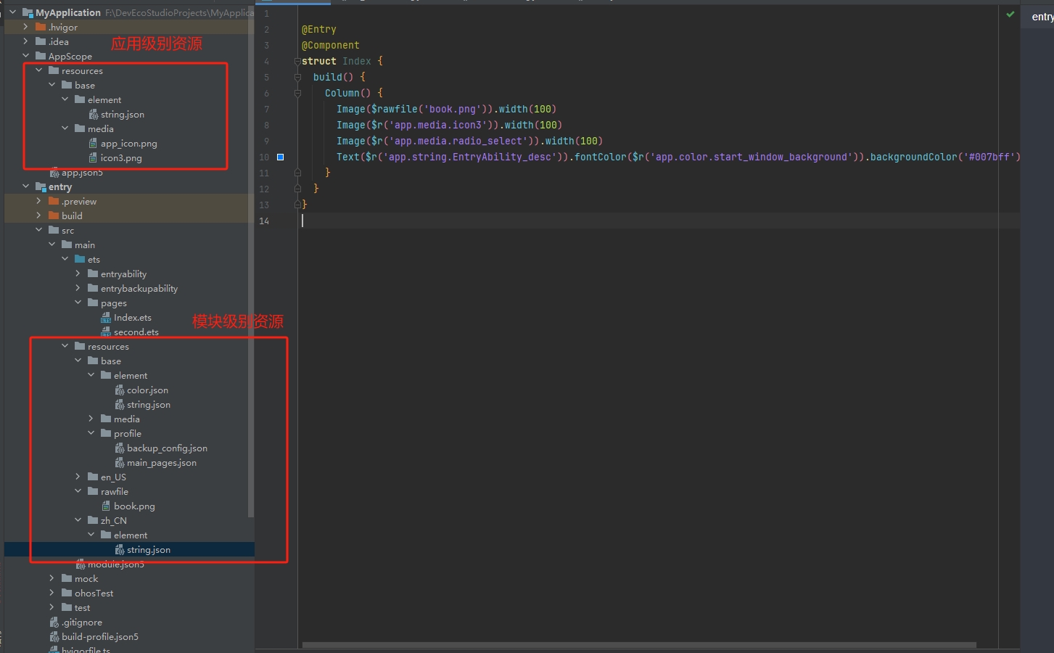The image size is (1054, 653).
Task: Click the rawfile folder icon
Action: pyautogui.click(x=93, y=491)
